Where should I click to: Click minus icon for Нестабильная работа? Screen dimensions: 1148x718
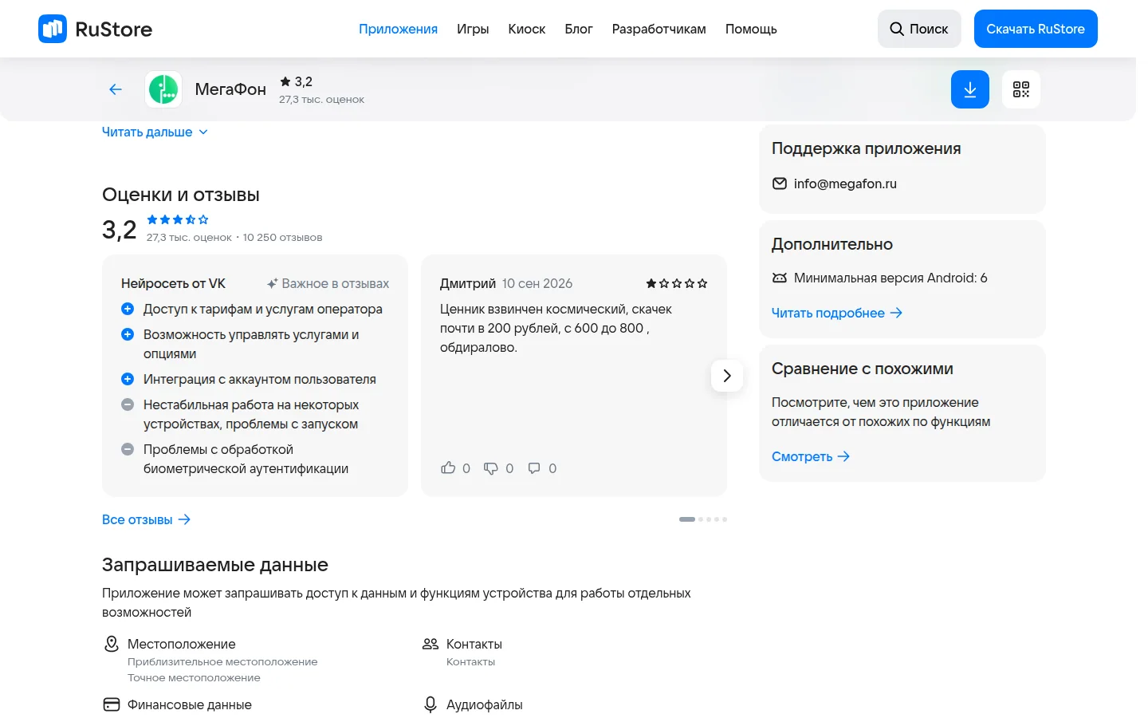click(x=128, y=404)
